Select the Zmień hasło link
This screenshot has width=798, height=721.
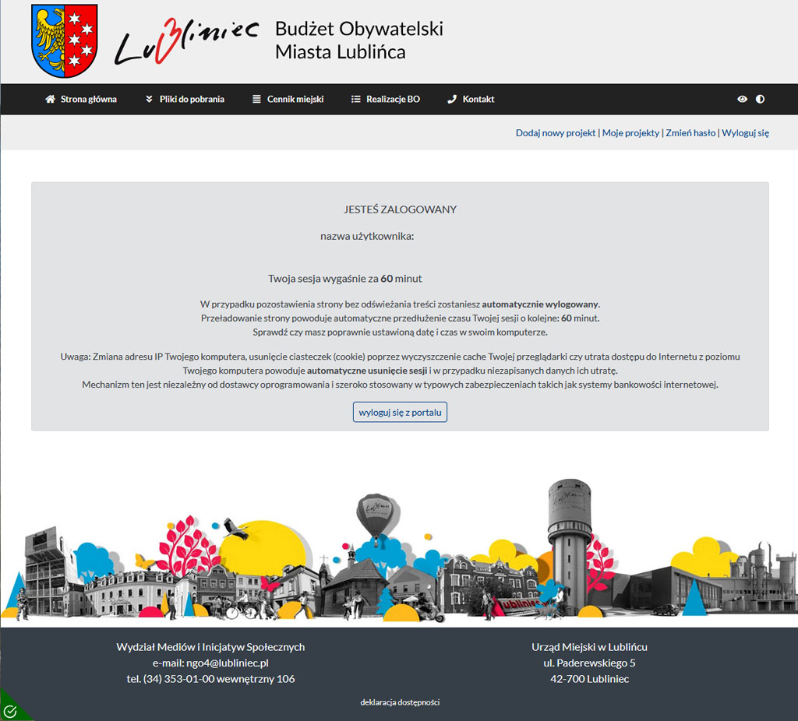[x=690, y=133]
